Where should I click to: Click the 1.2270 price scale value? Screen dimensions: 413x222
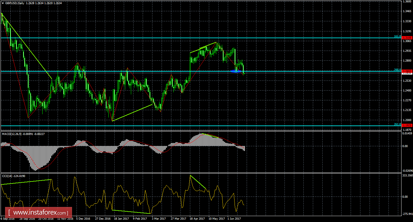pos(407,100)
